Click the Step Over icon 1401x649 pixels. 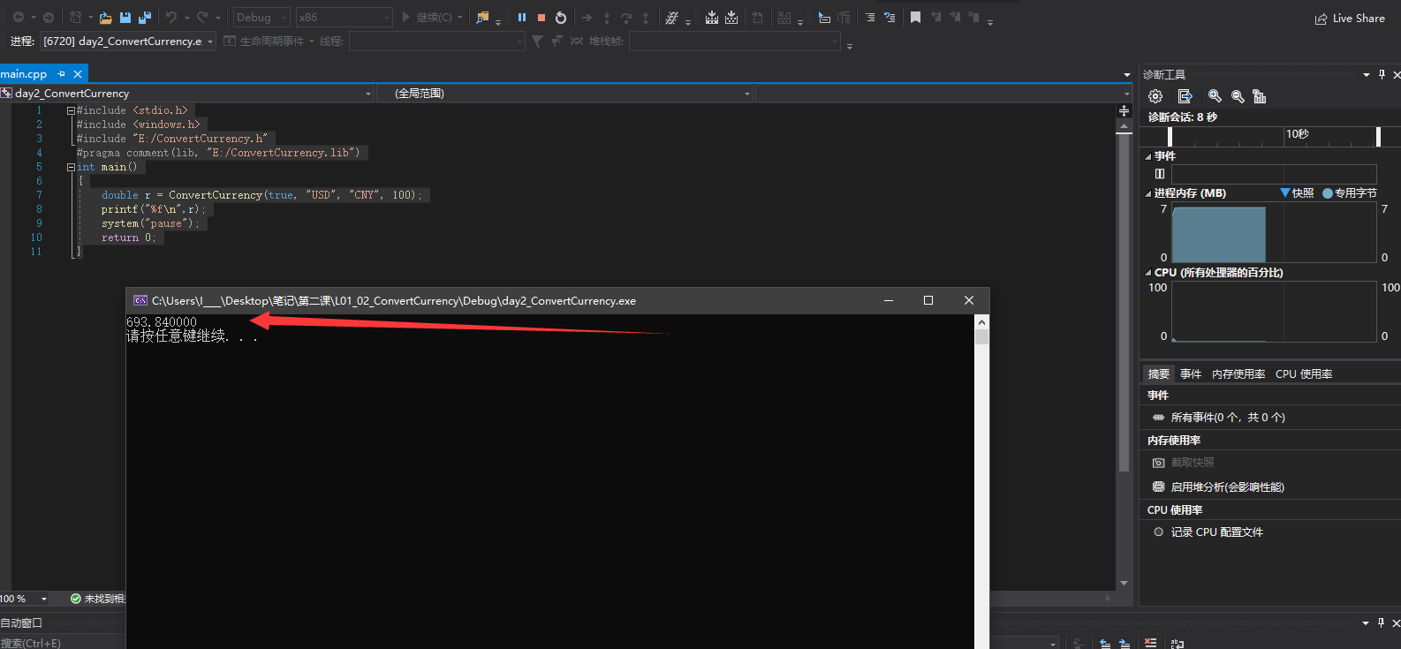[x=626, y=18]
